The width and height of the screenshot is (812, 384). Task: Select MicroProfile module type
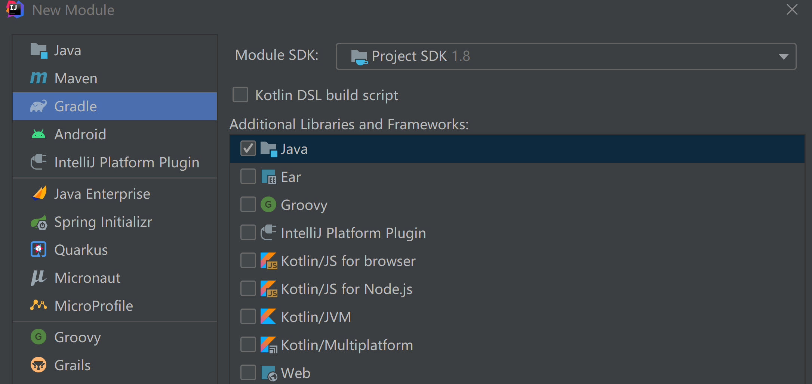pos(115,306)
